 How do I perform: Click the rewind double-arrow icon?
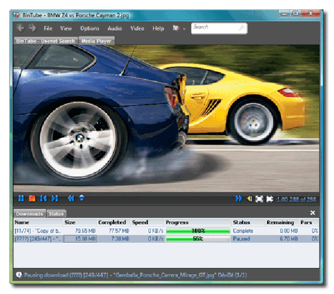pos(71,198)
